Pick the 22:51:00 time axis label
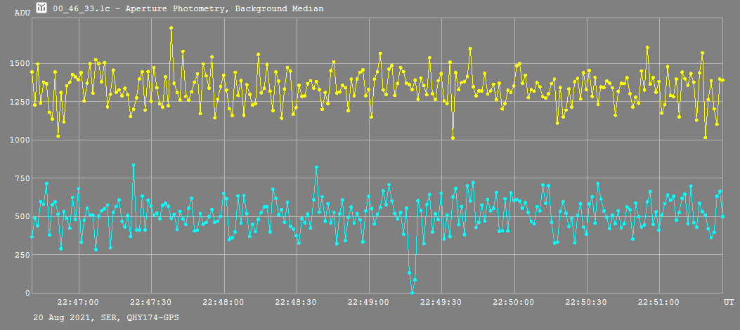740x330 pixels. point(658,302)
